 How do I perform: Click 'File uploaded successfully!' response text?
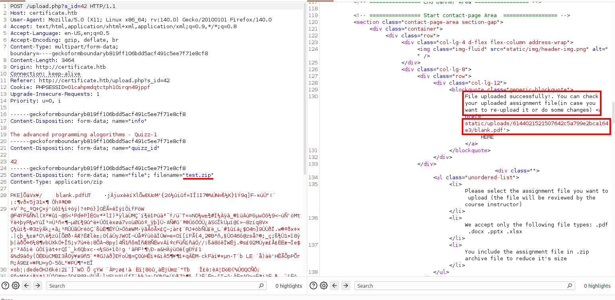click(509, 97)
